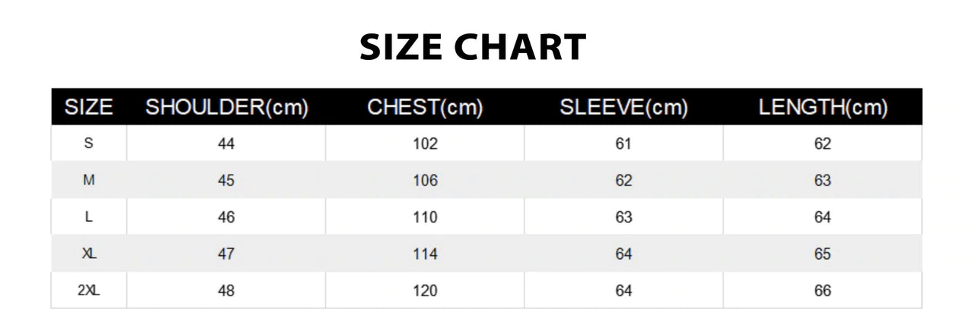973x325 pixels.
Task: Select the SHOULDER(cm) column header
Action: [x=227, y=108]
